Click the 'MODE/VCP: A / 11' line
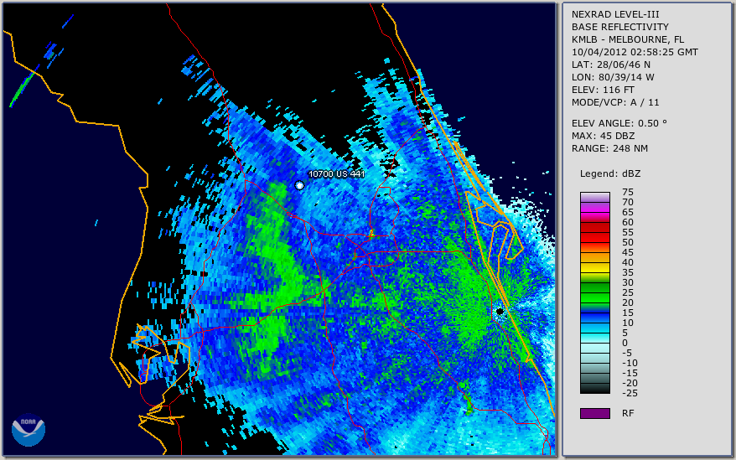Viewport: 736px width, 460px height. coord(615,102)
